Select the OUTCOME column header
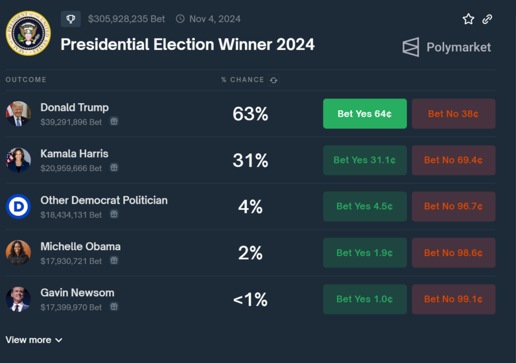The height and width of the screenshot is (363, 516). point(26,80)
